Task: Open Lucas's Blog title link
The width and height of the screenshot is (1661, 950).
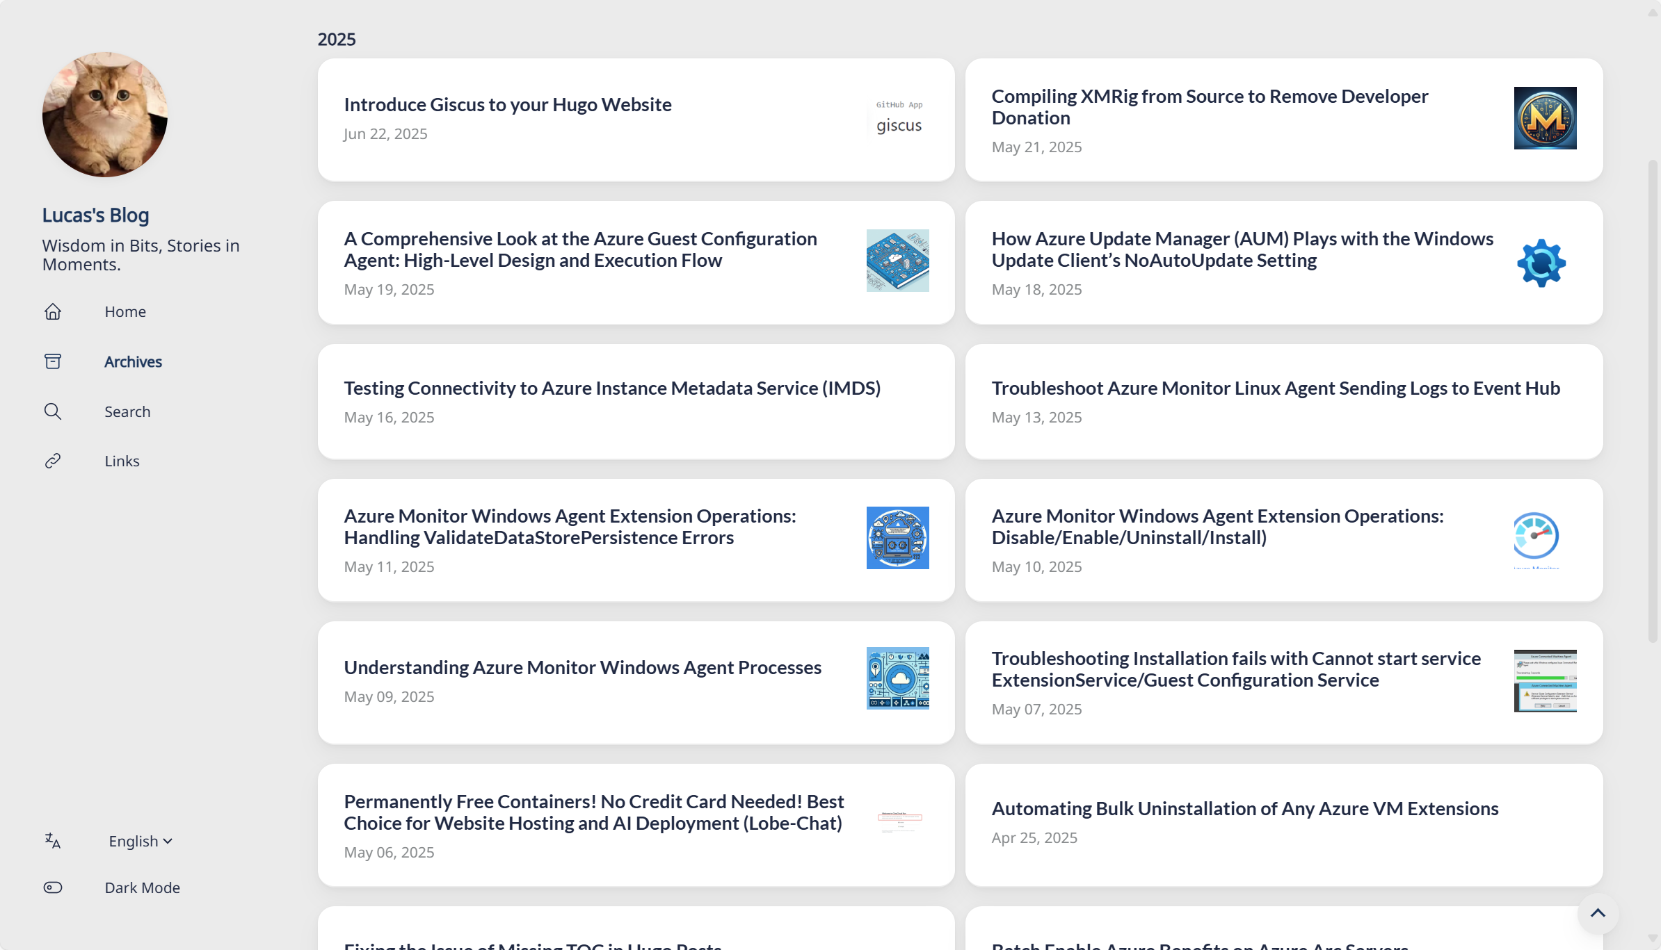Action: (96, 215)
